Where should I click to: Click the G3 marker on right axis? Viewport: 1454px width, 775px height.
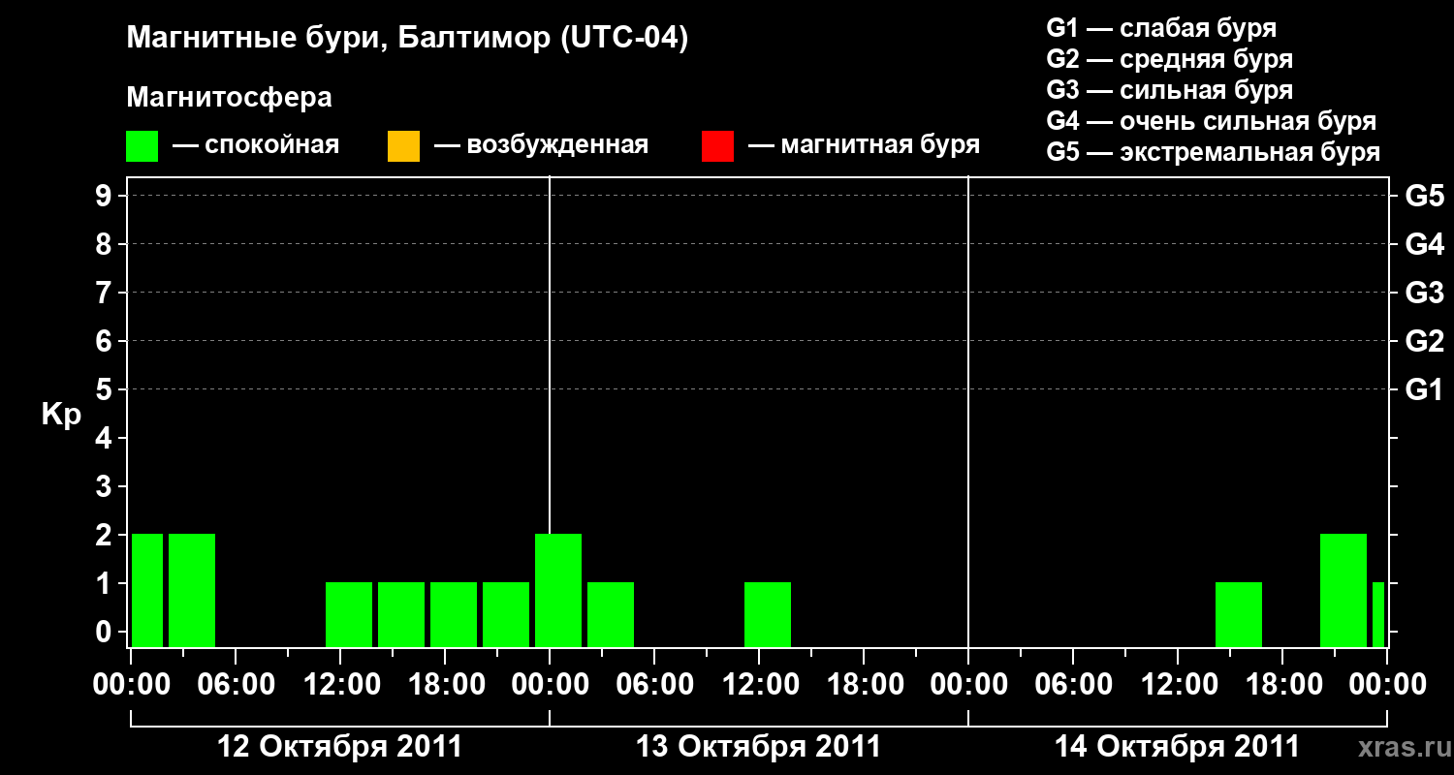(1425, 293)
